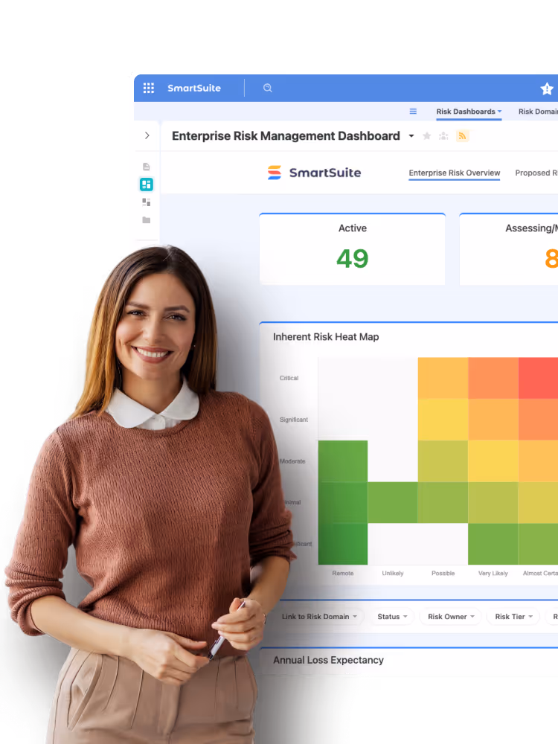Expand the sidebar with right chevron
Image resolution: width=558 pixels, height=744 pixels.
tap(147, 135)
